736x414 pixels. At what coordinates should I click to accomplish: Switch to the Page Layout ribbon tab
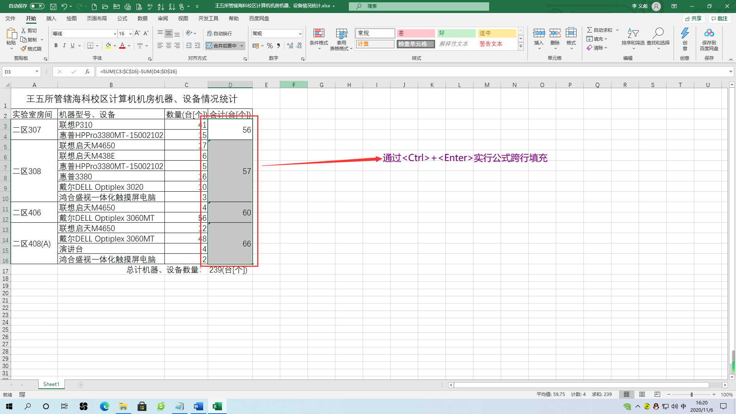point(97,18)
